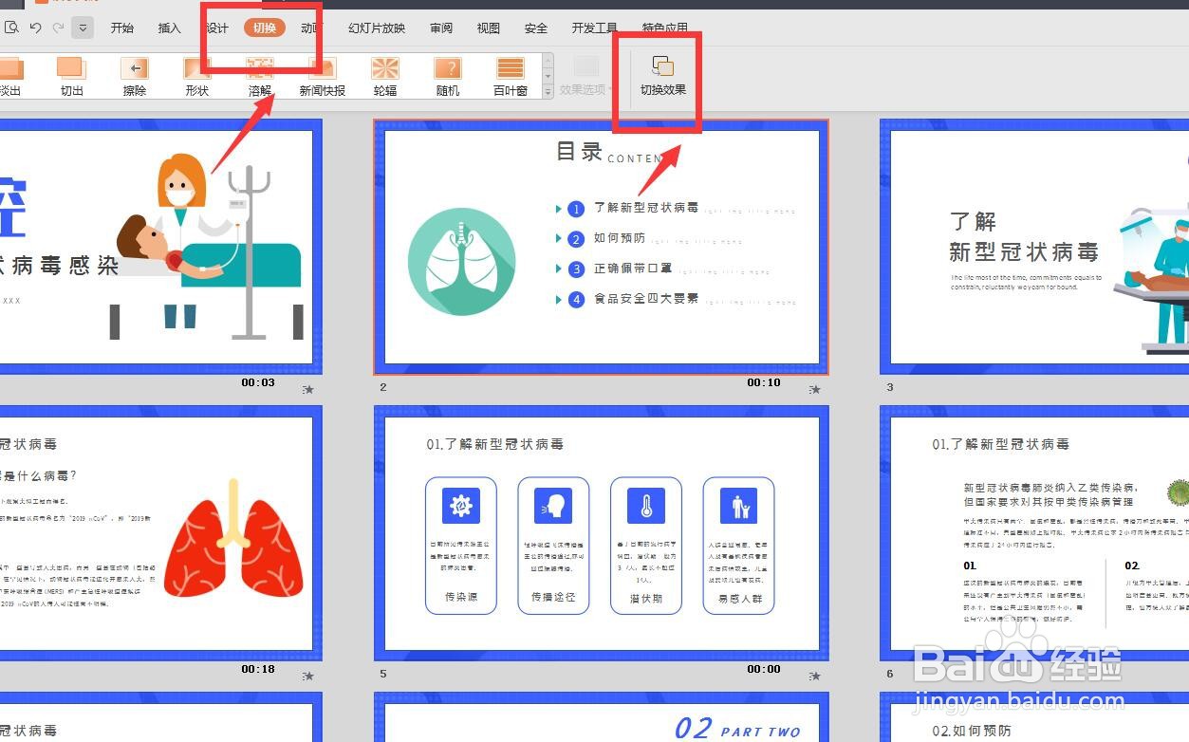
Task: Open the 视图 view tab
Action: pyautogui.click(x=489, y=28)
